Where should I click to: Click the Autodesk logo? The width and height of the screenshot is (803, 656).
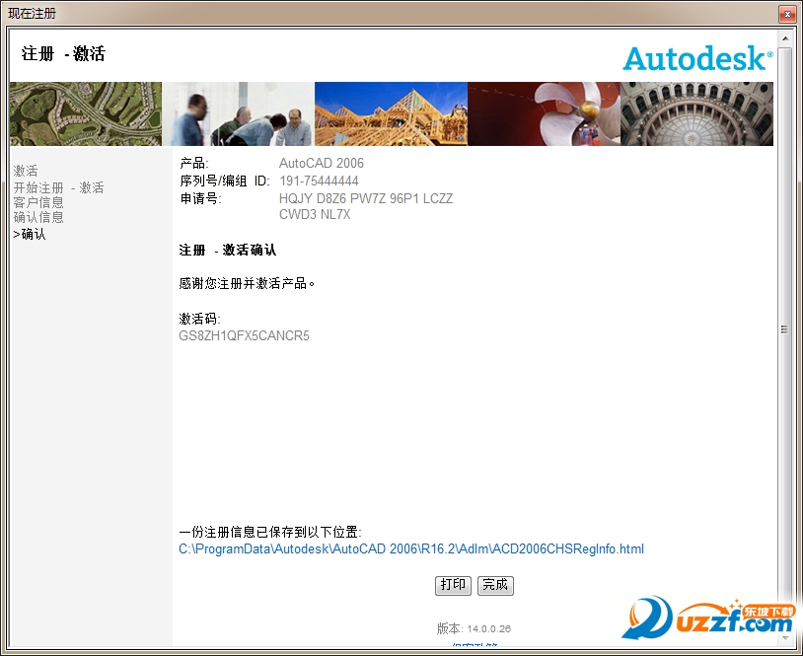tap(697, 58)
